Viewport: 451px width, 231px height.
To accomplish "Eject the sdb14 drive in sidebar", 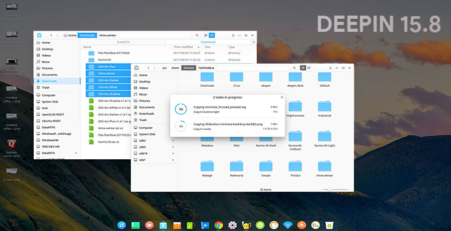I will (173, 154).
